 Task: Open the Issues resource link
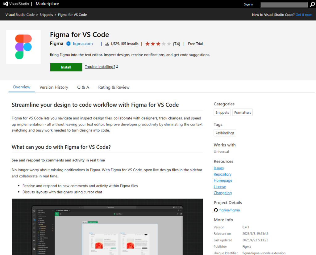(x=219, y=168)
